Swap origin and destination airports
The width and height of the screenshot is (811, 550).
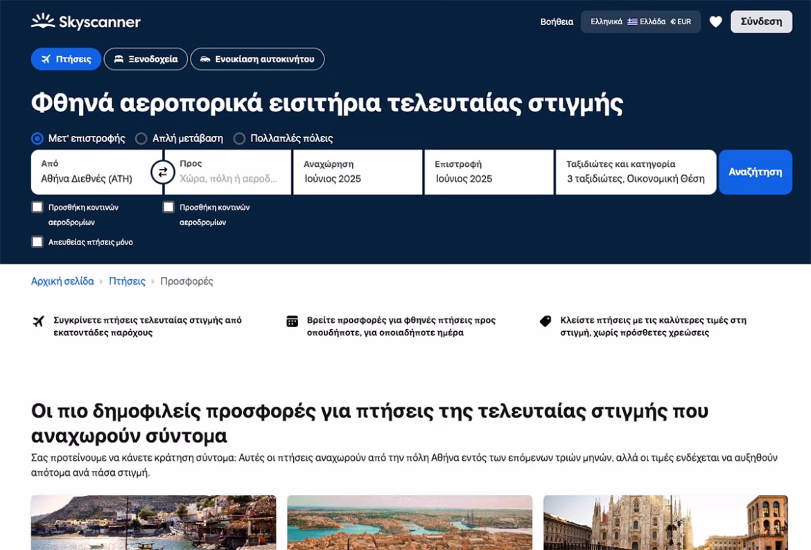[x=163, y=172]
